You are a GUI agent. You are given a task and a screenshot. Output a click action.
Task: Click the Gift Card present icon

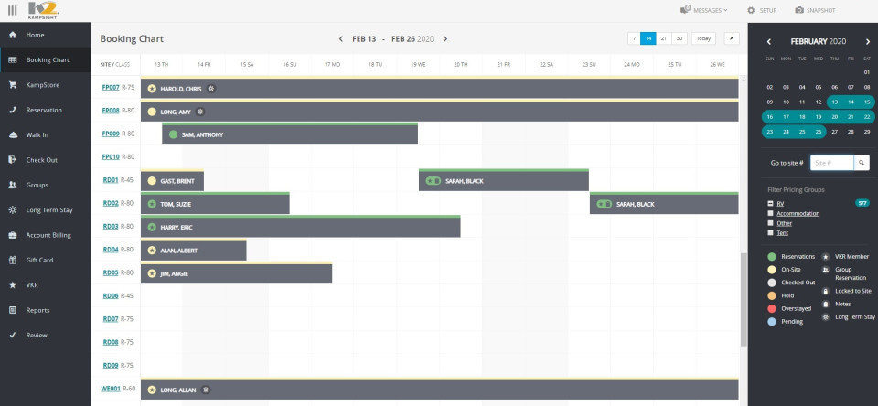tap(13, 260)
